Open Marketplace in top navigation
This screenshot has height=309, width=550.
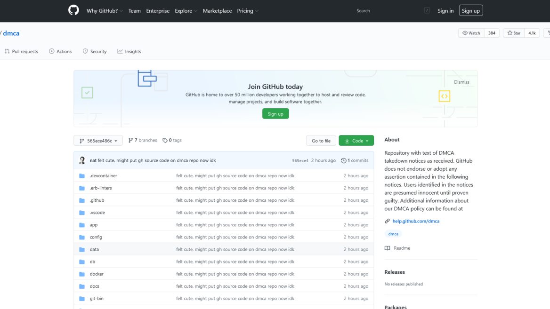pos(217,10)
